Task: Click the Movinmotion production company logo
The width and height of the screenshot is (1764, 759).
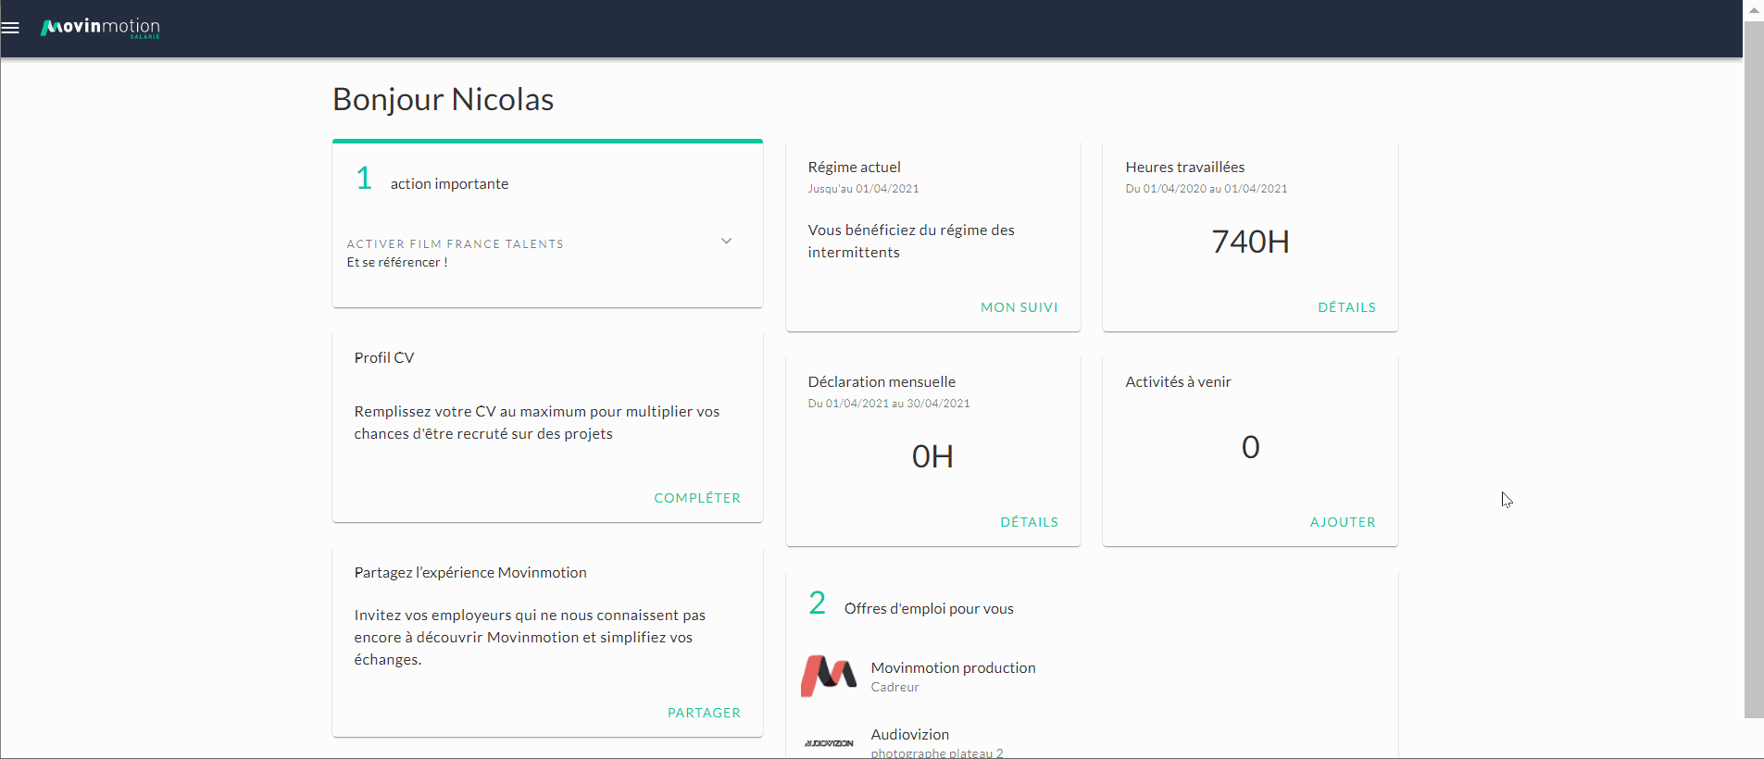Action: pyautogui.click(x=829, y=676)
